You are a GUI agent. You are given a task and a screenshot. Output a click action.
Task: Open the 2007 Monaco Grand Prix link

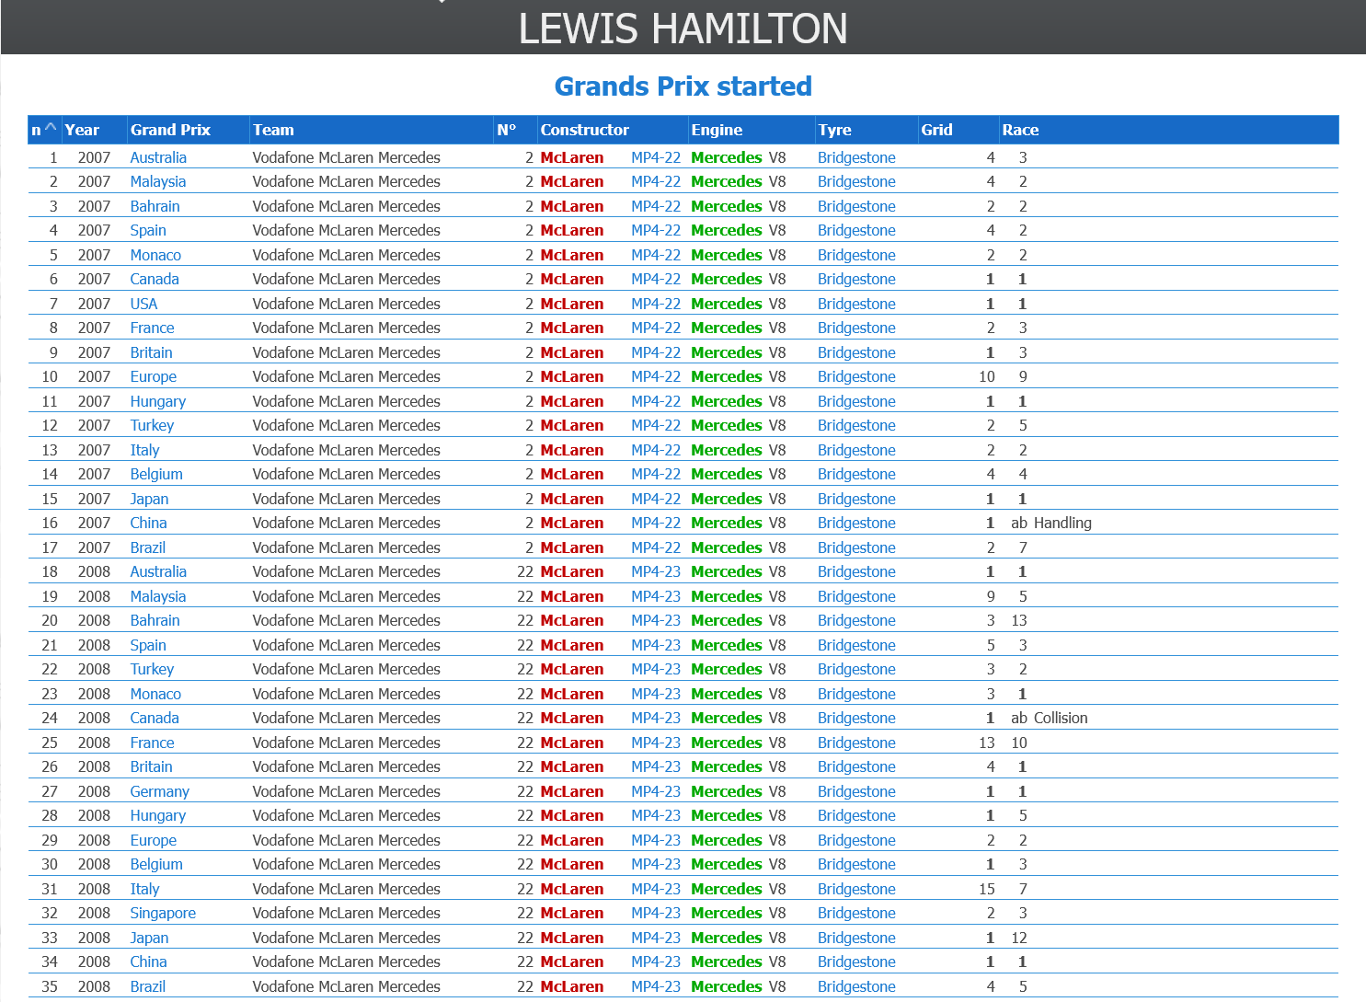[x=155, y=255]
